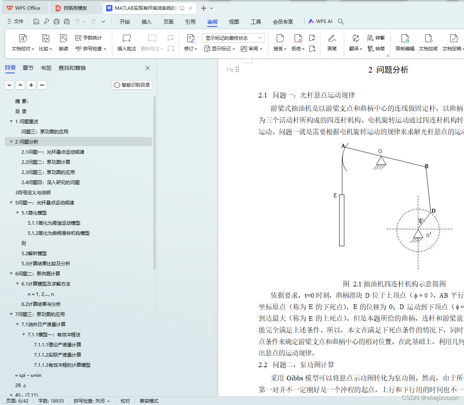
Task: Click the 字数: 18935 status item
Action: point(51,401)
